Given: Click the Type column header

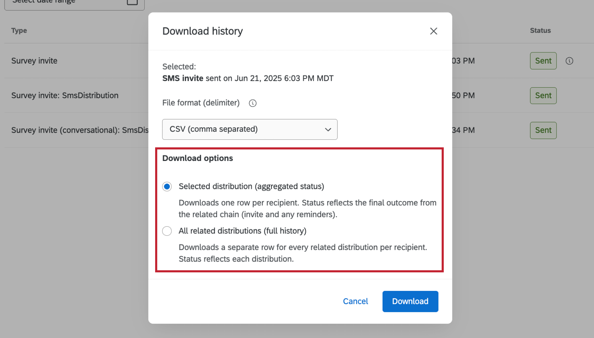Looking at the screenshot, I should pyautogui.click(x=19, y=30).
